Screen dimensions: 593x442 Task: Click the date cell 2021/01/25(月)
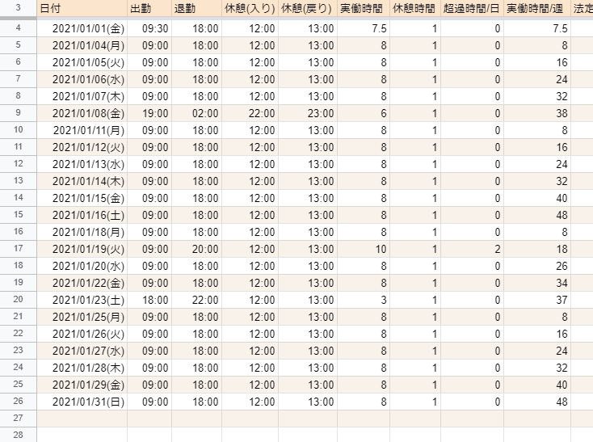click(82, 317)
